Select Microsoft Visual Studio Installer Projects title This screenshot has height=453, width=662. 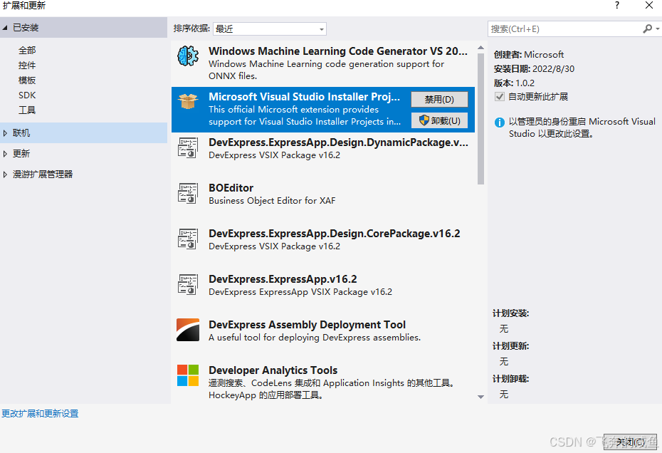pos(304,97)
